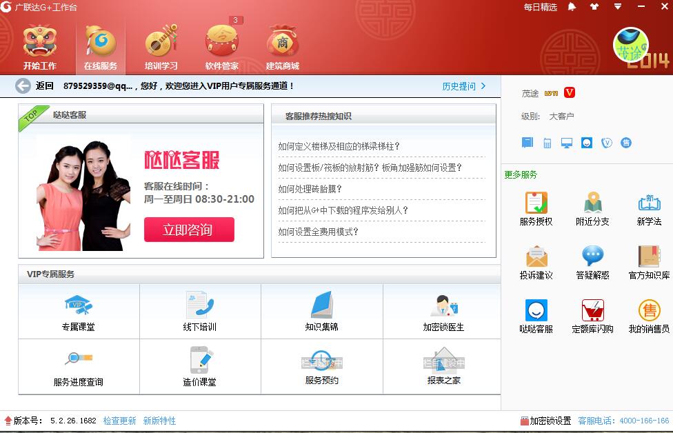Image resolution: width=673 pixels, height=433 pixels.
Task: Click the version number 5.2.26.1682
Action: tap(73, 421)
